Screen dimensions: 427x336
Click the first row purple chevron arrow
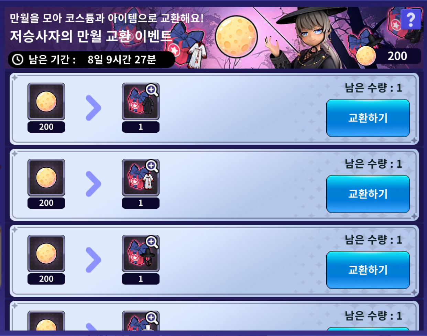(93, 108)
